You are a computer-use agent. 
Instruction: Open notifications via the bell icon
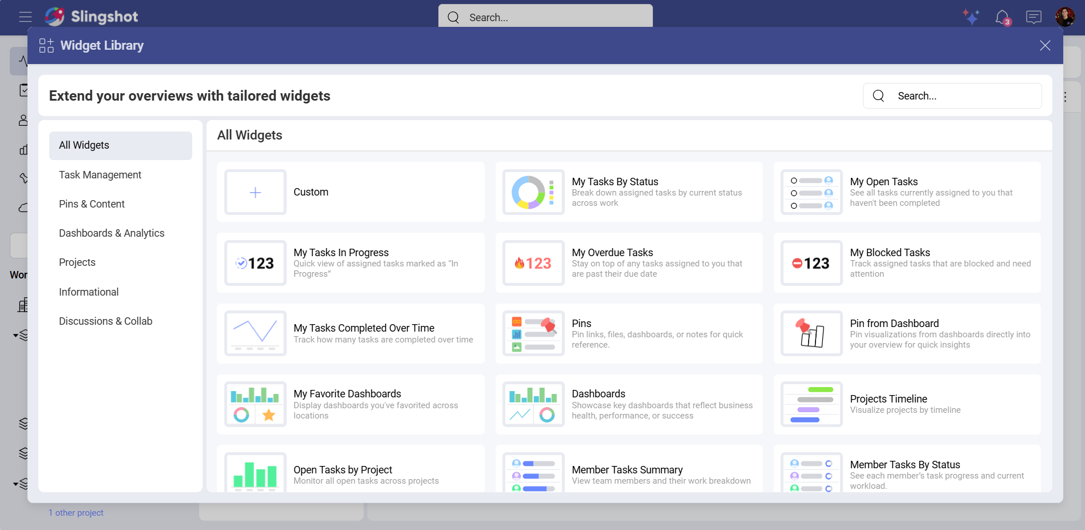click(x=1003, y=17)
